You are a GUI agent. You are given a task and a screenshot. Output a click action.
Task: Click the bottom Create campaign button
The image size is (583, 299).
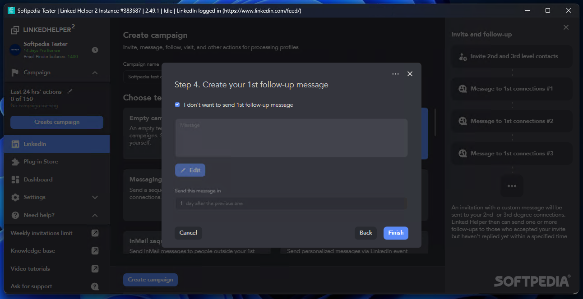click(x=150, y=280)
